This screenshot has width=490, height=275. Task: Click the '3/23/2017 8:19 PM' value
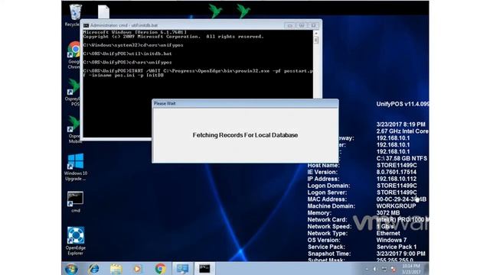(x=400, y=125)
